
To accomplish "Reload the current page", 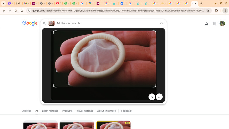I will [16, 11].
